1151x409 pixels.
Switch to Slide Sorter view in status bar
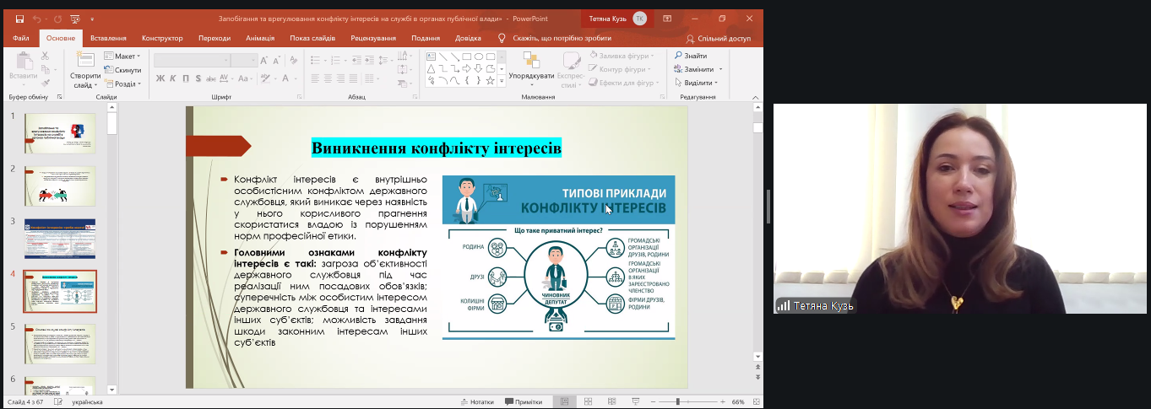[587, 401]
